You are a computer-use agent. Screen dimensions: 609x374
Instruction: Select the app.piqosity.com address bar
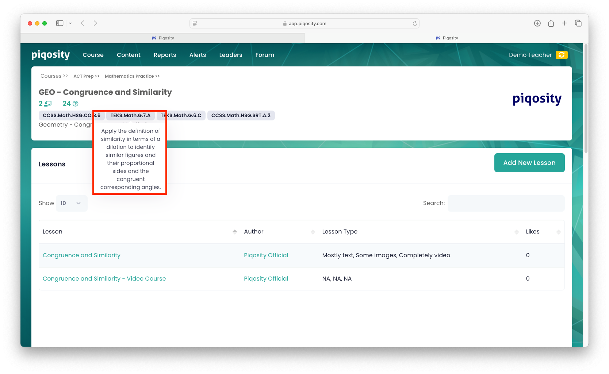304,23
